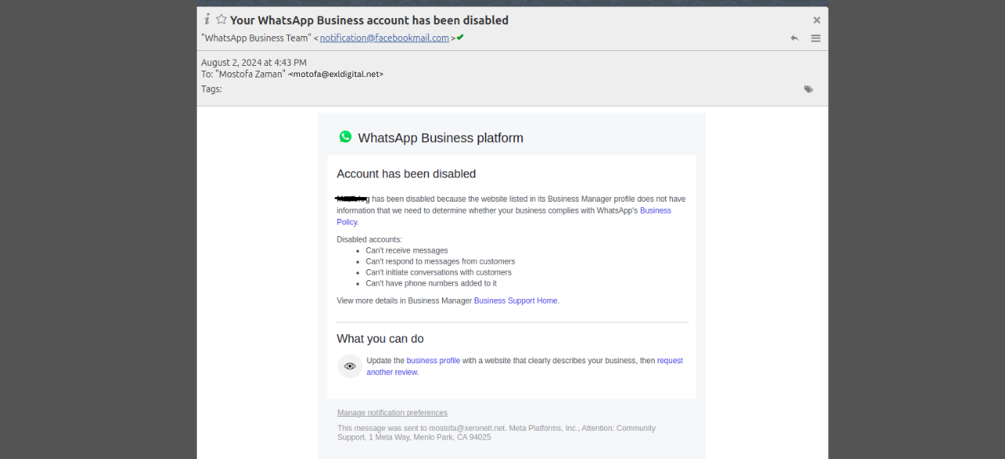Open the Business Policy link
This screenshot has height=459, width=1005.
pyautogui.click(x=504, y=216)
